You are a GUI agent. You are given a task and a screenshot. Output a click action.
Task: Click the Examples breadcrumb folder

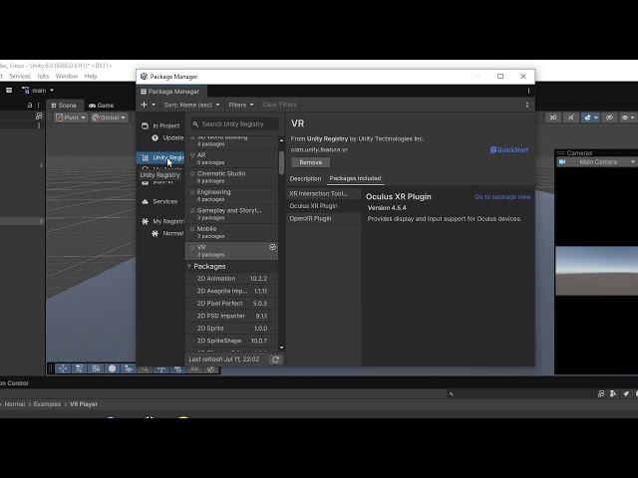pyautogui.click(x=47, y=404)
